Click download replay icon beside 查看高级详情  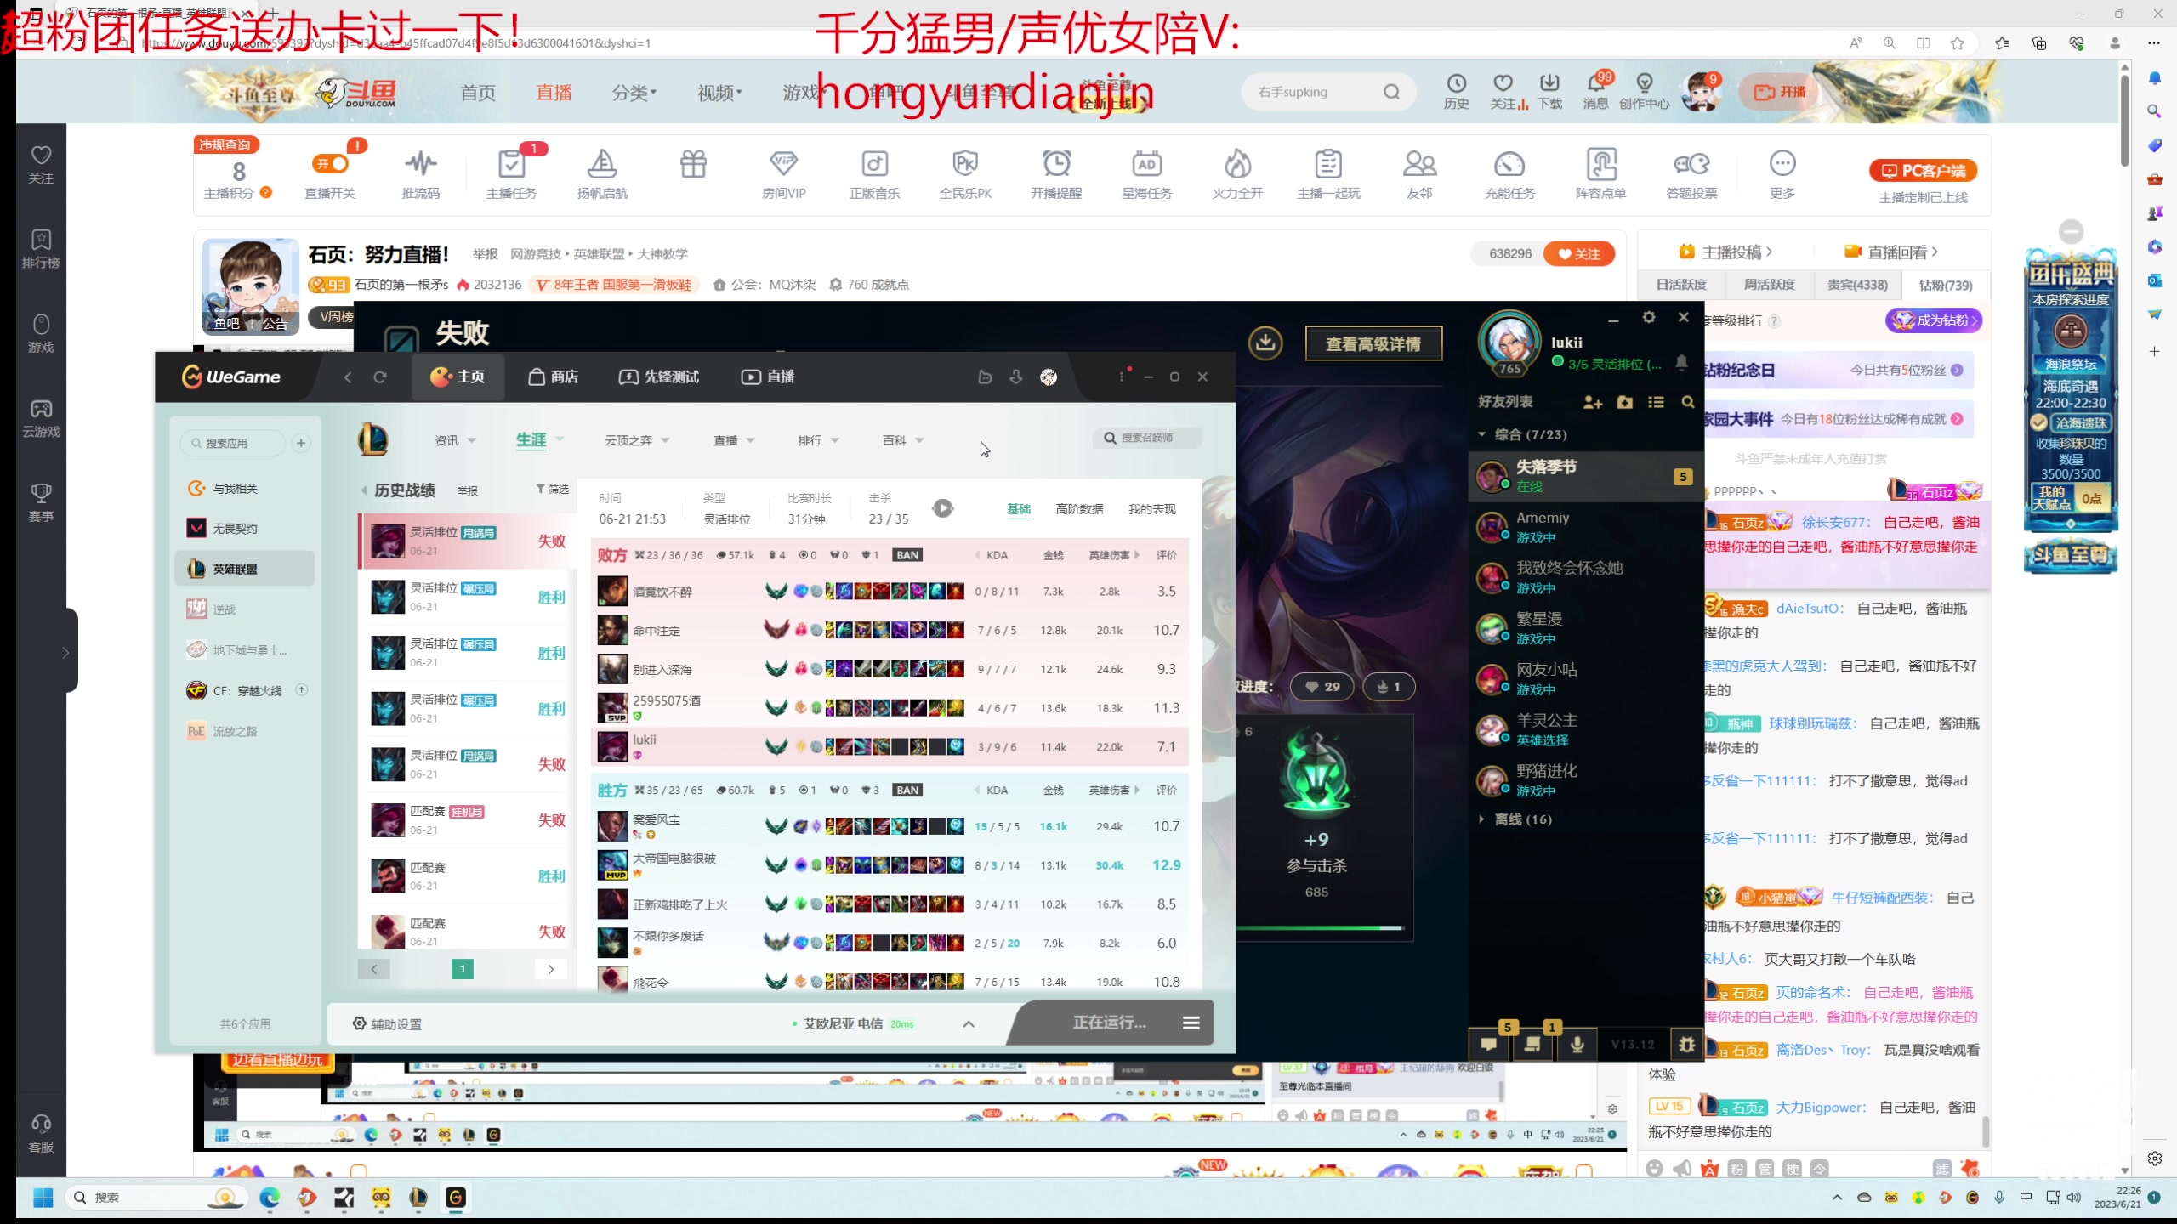point(1265,343)
